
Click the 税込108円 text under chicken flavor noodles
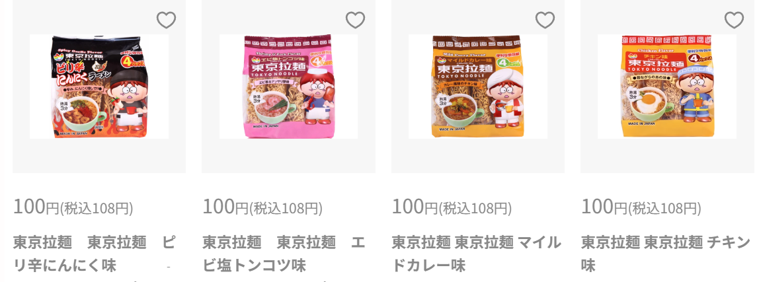click(664, 208)
